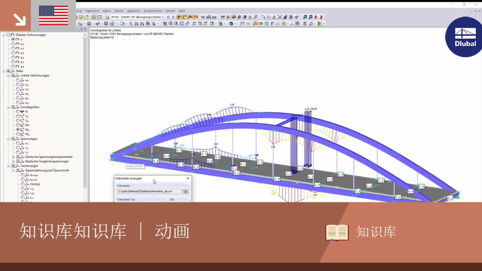Click the Videodatei path input field
Image resolution: width=482 pixels, height=271 pixels.
coord(149,191)
